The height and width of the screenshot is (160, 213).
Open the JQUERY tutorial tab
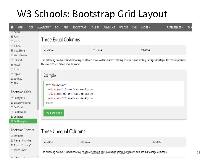[x=95, y=28]
